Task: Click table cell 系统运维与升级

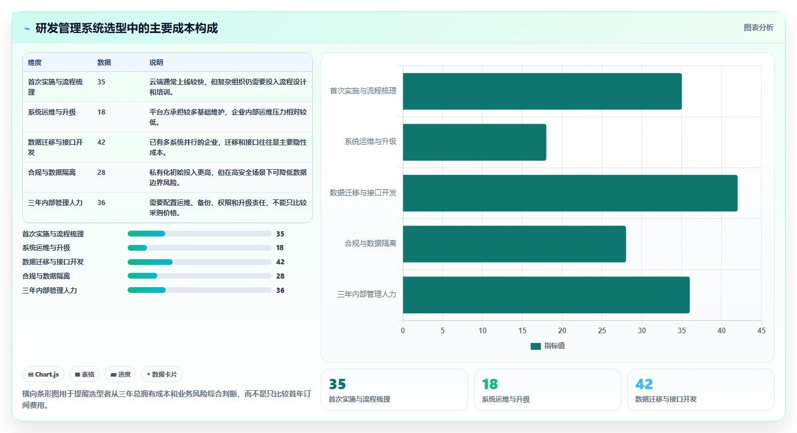Action: tap(57, 117)
